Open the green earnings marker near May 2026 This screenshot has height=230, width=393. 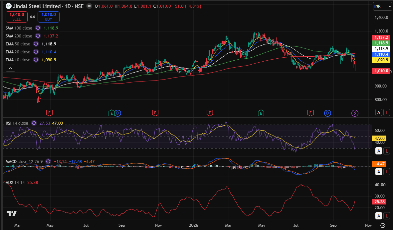click(261, 113)
